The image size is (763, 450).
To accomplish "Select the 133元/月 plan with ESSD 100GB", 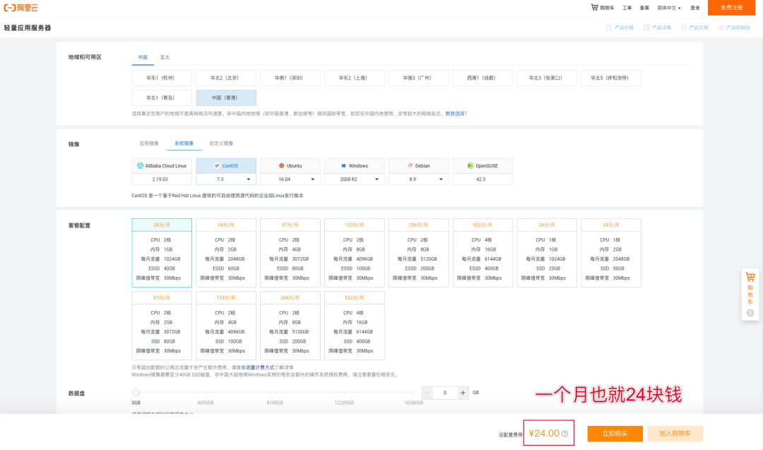I will pos(354,252).
